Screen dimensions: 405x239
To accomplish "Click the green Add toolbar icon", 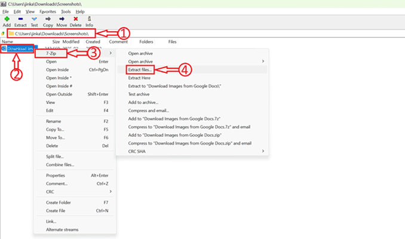I will [x=7, y=19].
